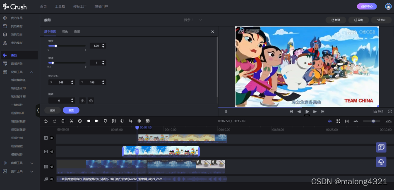Redo the last timeline edit

pos(54,121)
